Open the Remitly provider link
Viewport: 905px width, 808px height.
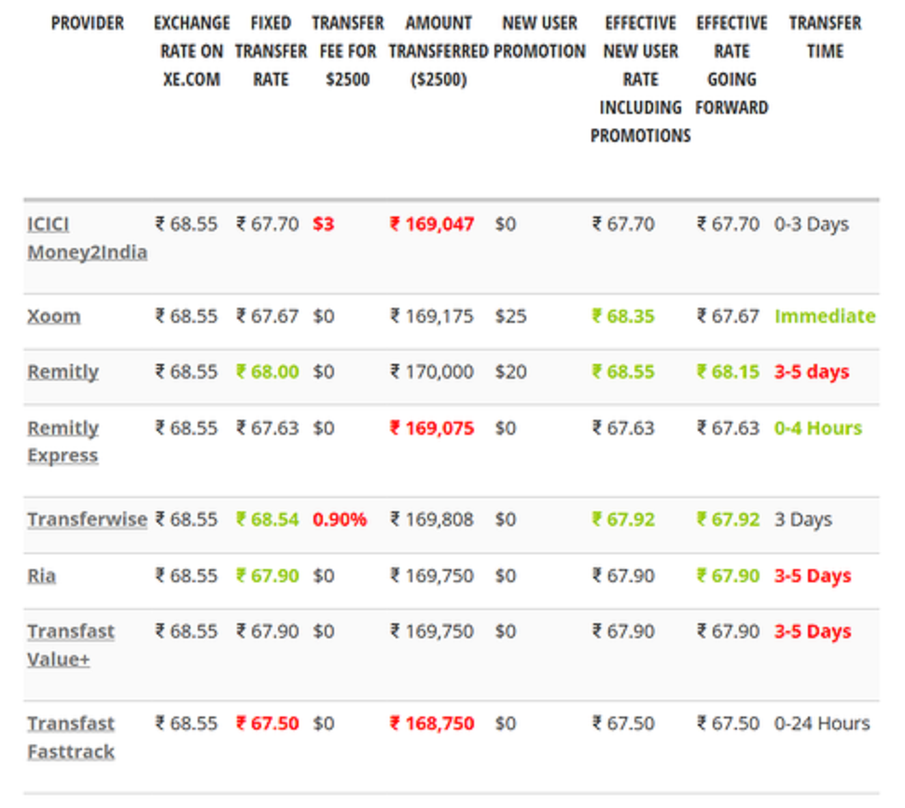(x=63, y=371)
